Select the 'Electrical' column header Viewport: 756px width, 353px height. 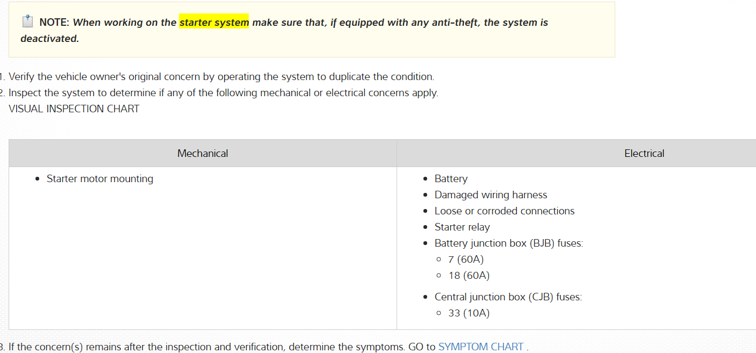pyautogui.click(x=644, y=154)
